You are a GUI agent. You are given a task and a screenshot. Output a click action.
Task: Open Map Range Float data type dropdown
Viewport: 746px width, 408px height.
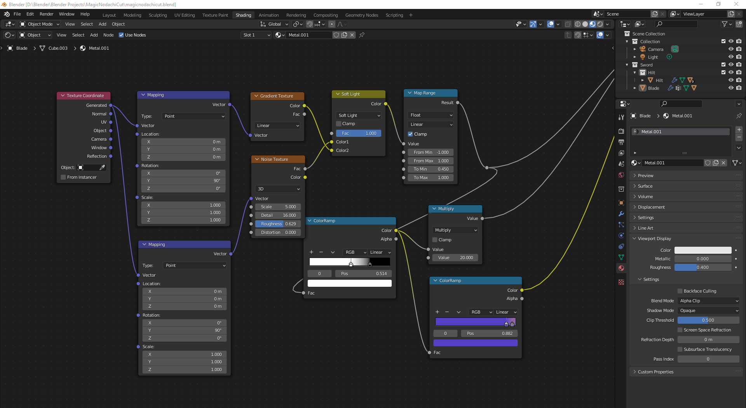click(x=431, y=115)
